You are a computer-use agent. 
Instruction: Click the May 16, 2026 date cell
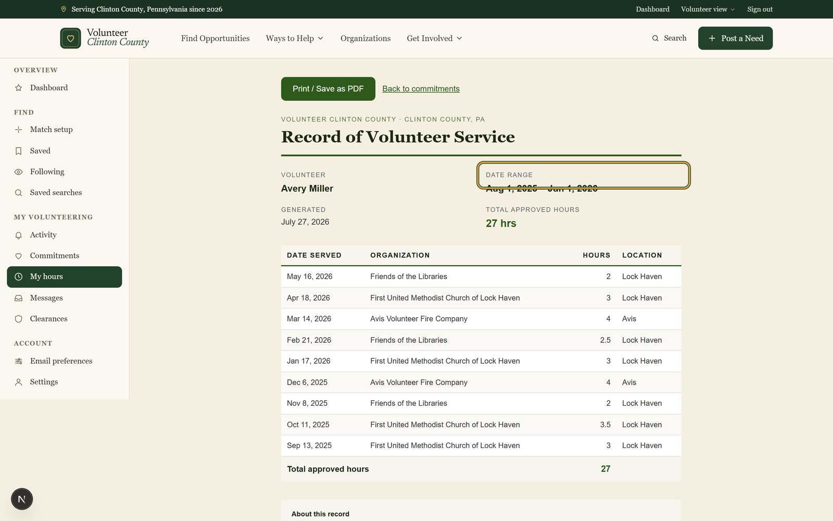tap(310, 277)
